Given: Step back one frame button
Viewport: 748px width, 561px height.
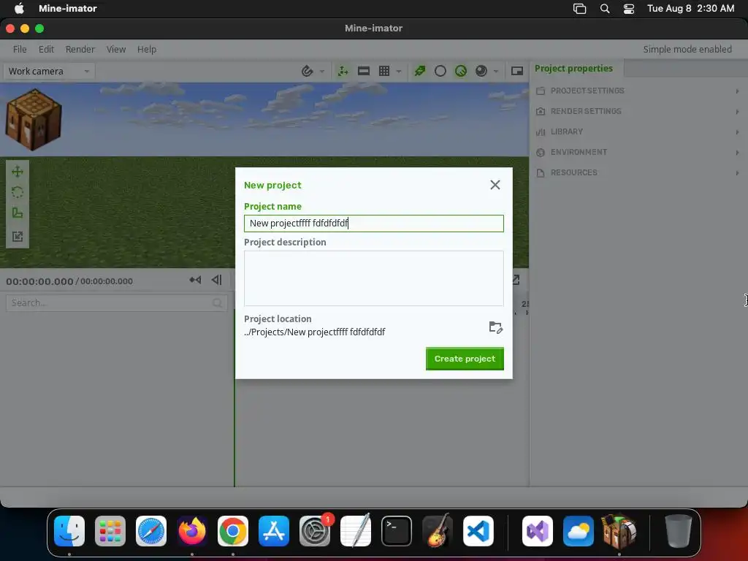Looking at the screenshot, I should [216, 280].
